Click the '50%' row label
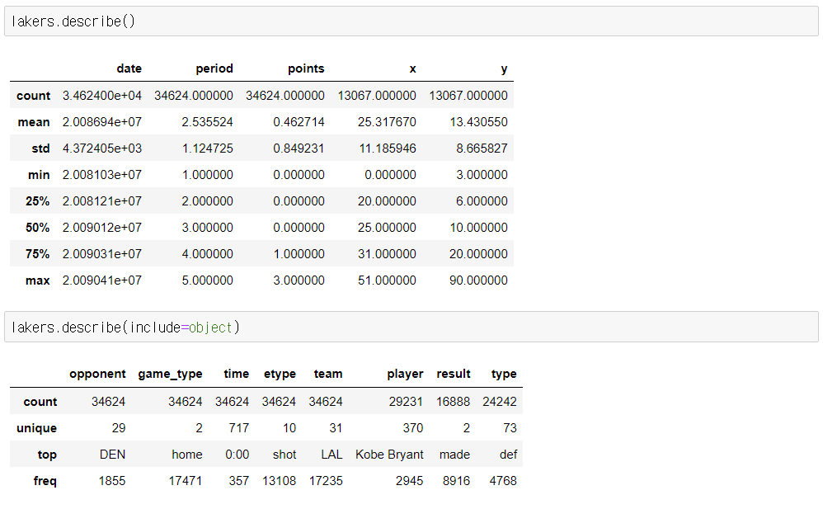The height and width of the screenshot is (509, 823). click(37, 228)
